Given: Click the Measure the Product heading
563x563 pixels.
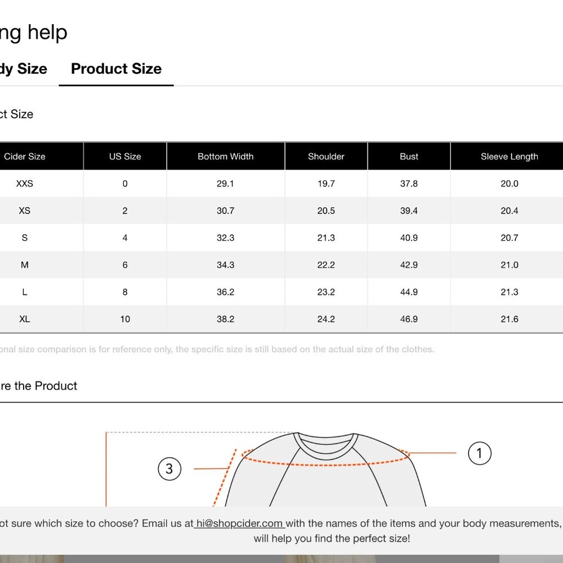Looking at the screenshot, I should (x=38, y=386).
